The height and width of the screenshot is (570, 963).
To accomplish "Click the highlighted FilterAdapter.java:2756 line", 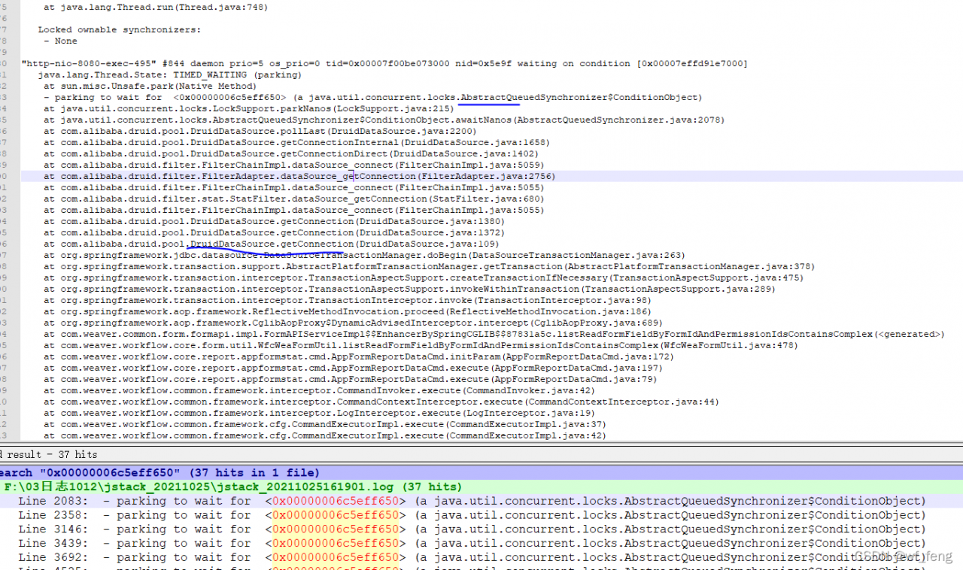I will point(299,176).
